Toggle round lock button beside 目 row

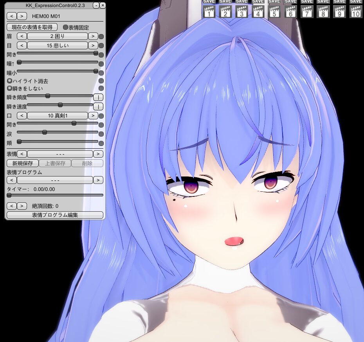[101, 45]
